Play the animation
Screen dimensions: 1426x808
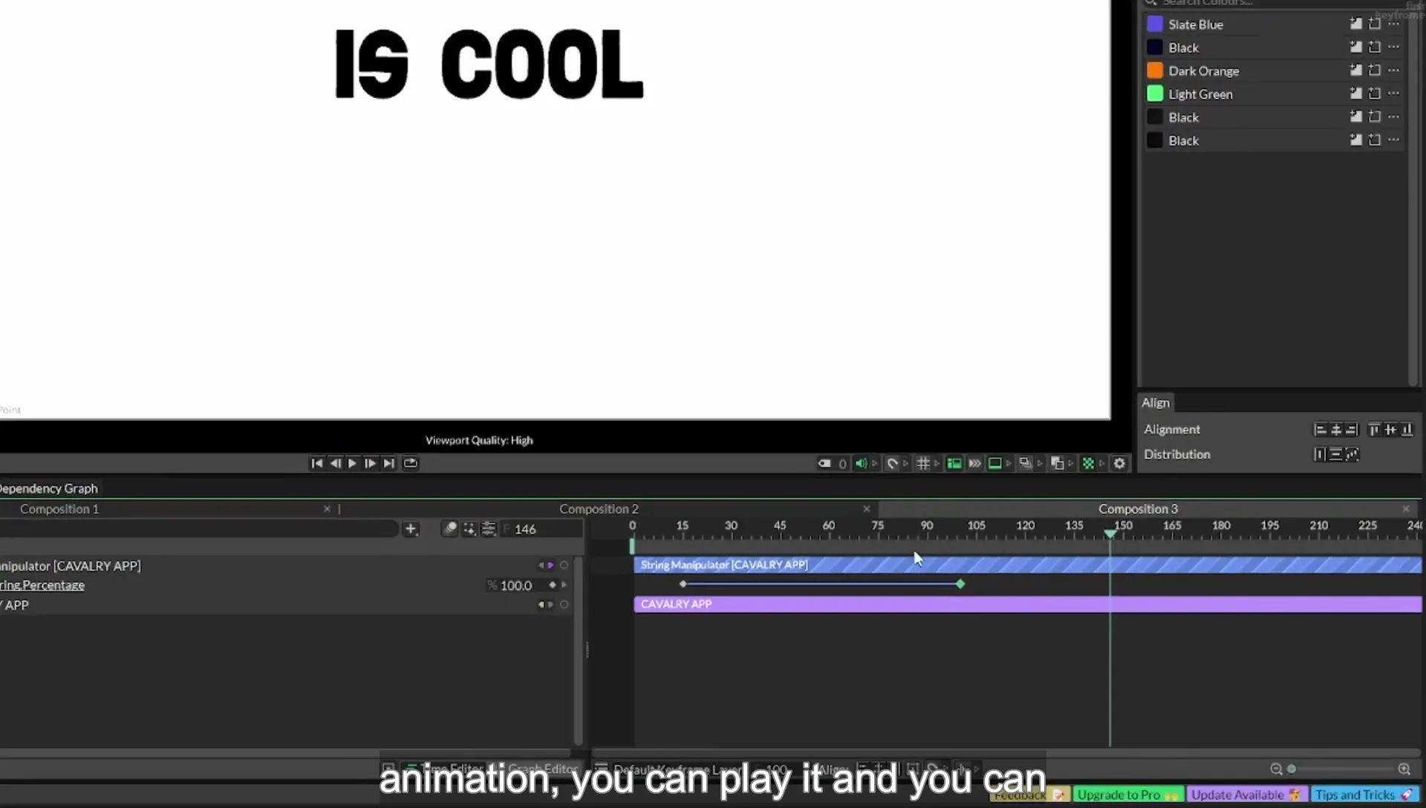tap(353, 463)
